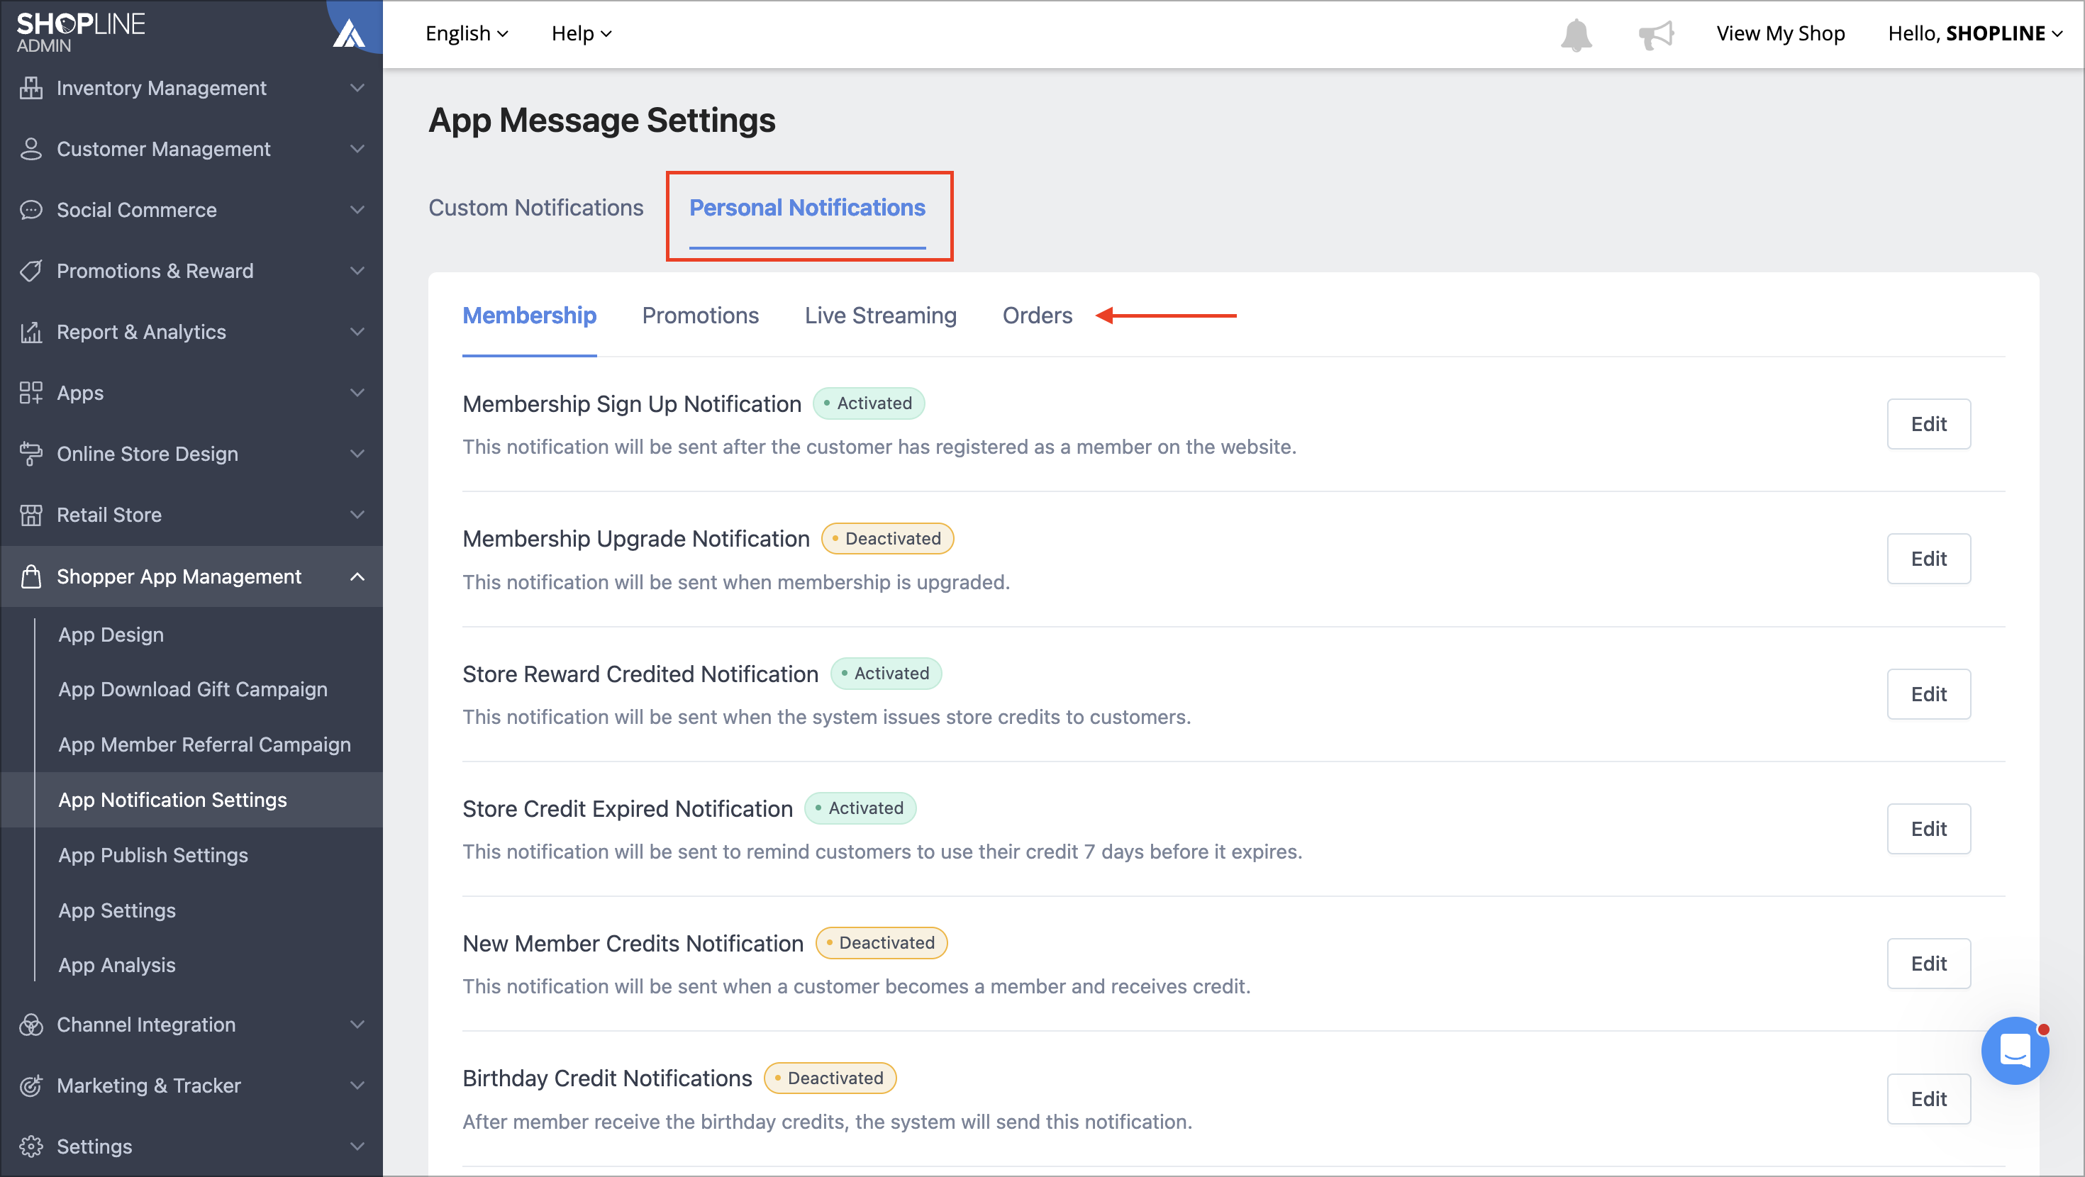This screenshot has height=1177, width=2085.
Task: Open the English language dropdown
Action: click(467, 33)
